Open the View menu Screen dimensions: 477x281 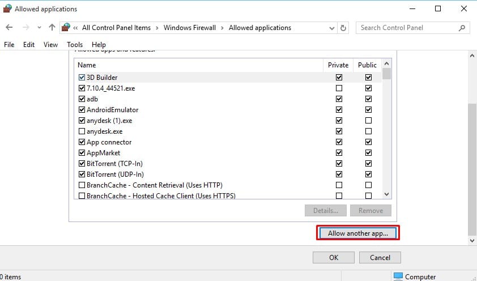pos(50,45)
